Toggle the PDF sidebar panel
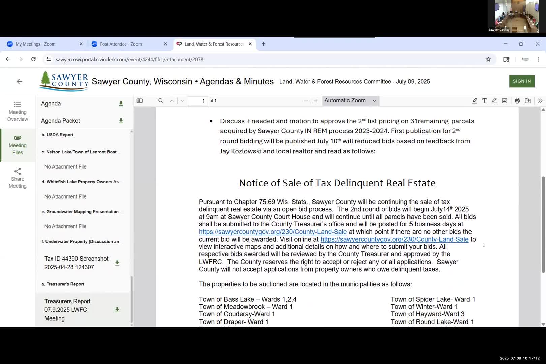The width and height of the screenshot is (546, 364). click(x=140, y=101)
